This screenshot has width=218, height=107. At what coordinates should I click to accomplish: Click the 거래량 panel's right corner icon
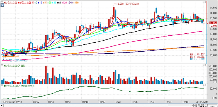(205, 65)
